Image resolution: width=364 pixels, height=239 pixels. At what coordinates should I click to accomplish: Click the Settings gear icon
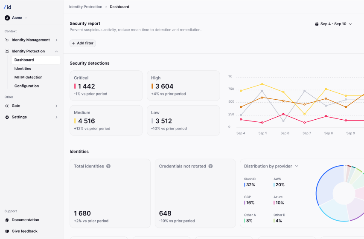pyautogui.click(x=7, y=117)
